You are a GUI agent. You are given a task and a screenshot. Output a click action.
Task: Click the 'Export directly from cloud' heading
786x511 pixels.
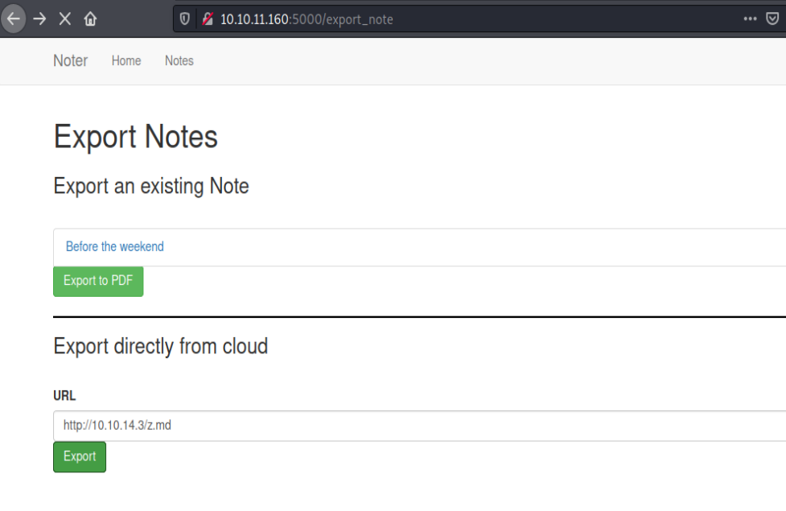point(160,346)
